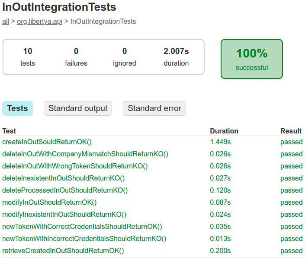The image size is (305, 260).
Task: Switch to the Tests tab
Action: 17,108
